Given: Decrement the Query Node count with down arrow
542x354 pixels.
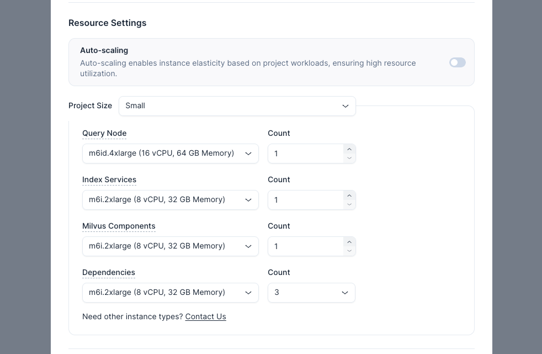Looking at the screenshot, I should [x=349, y=158].
